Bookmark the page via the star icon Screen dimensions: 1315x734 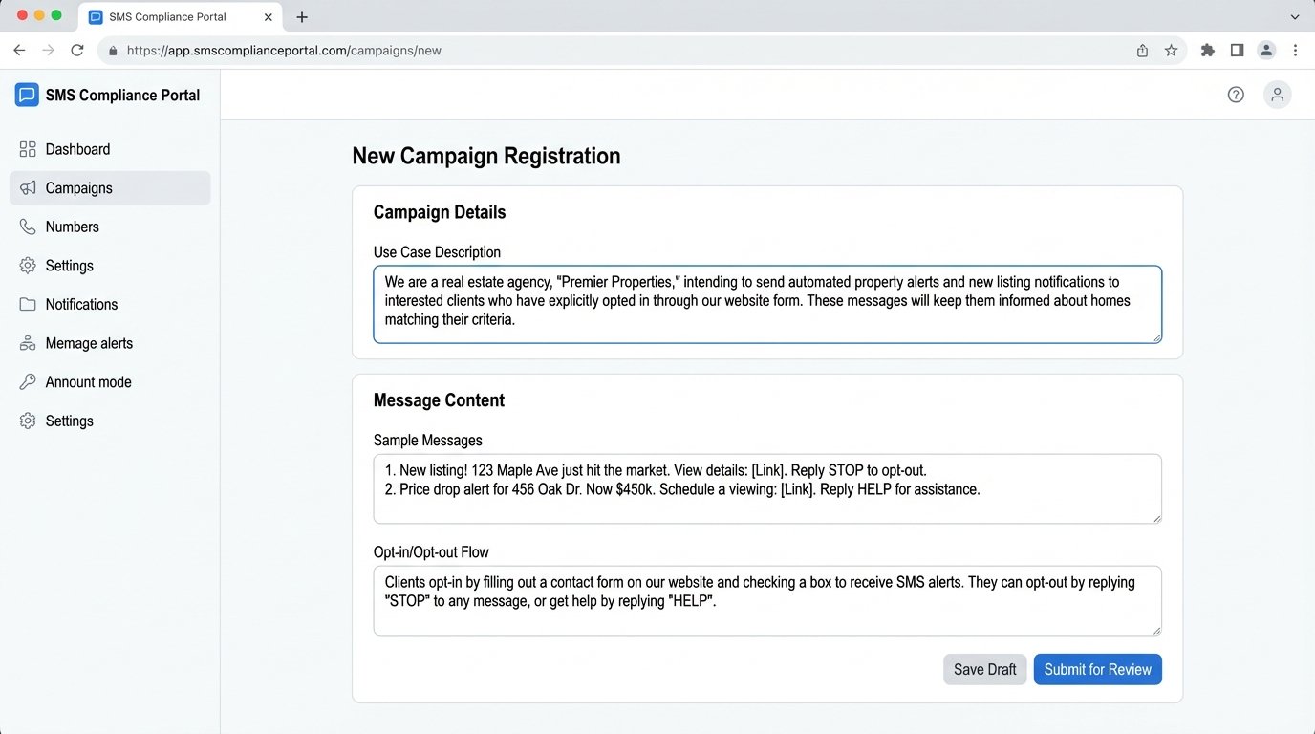(x=1171, y=50)
